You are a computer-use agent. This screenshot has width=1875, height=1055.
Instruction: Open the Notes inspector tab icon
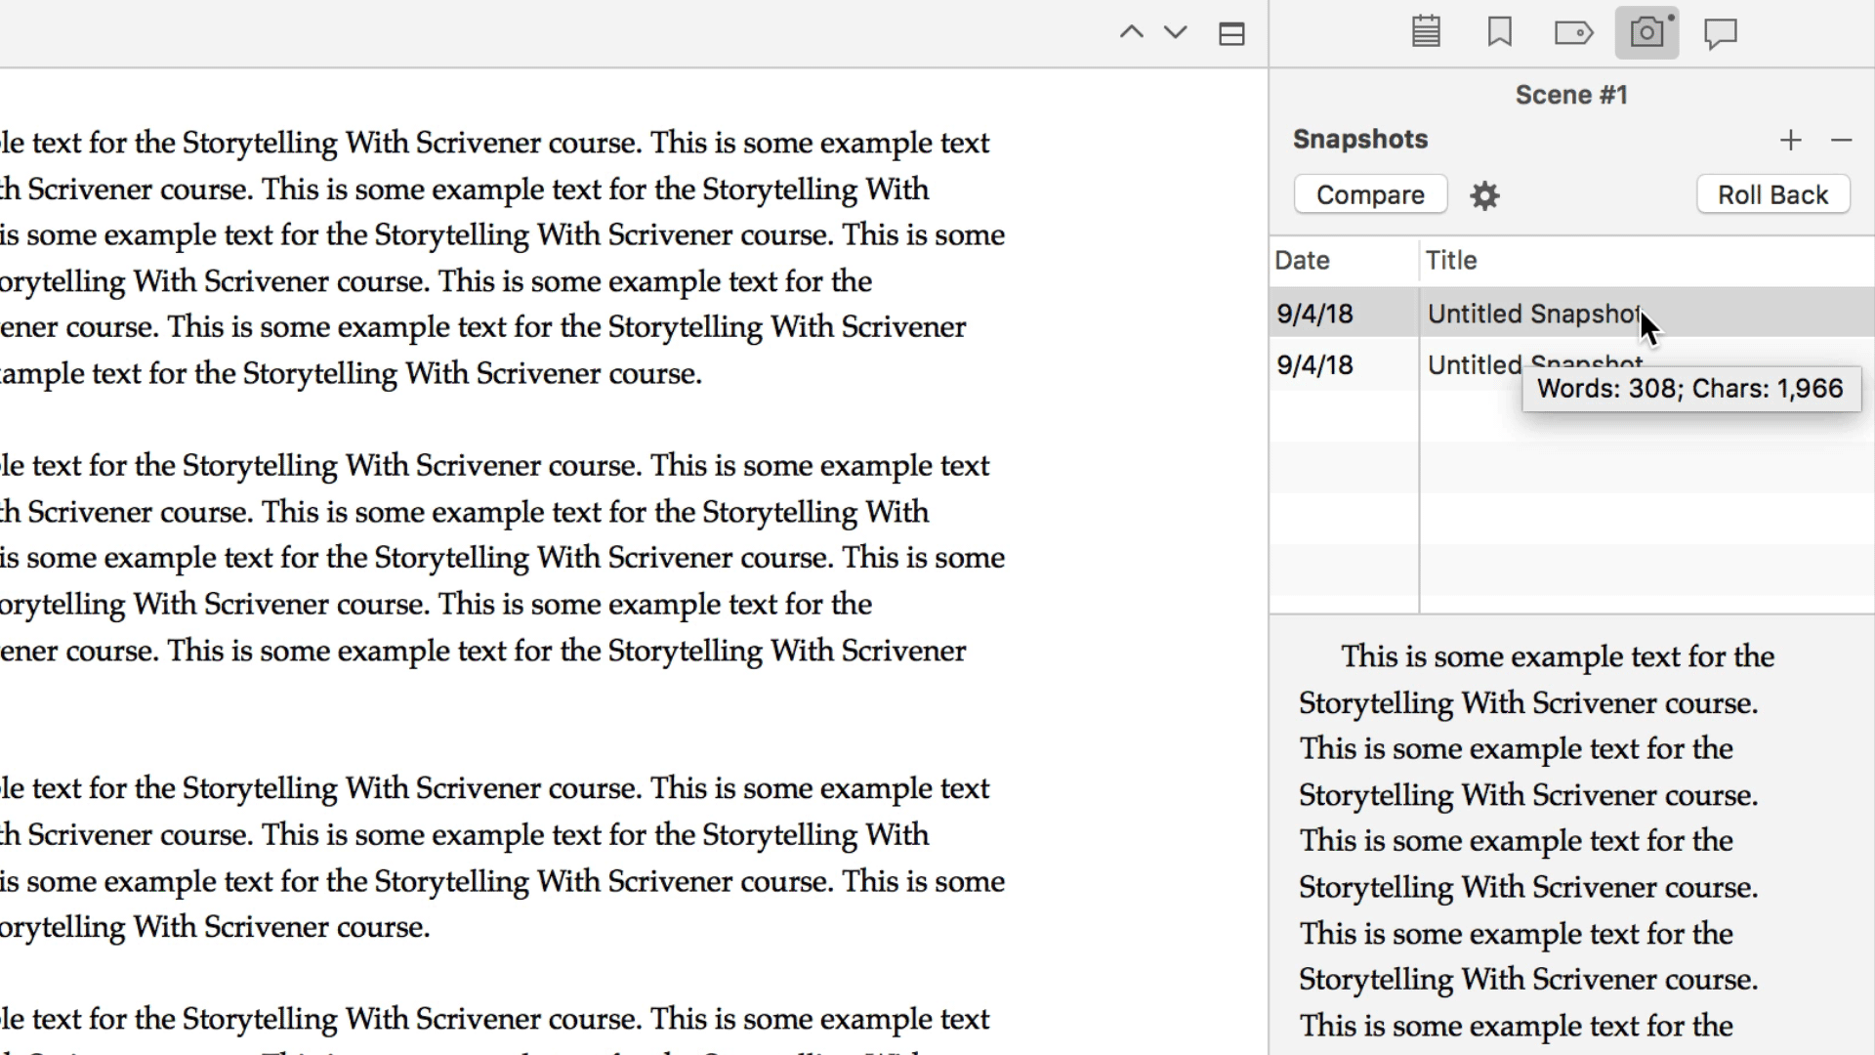(1426, 32)
